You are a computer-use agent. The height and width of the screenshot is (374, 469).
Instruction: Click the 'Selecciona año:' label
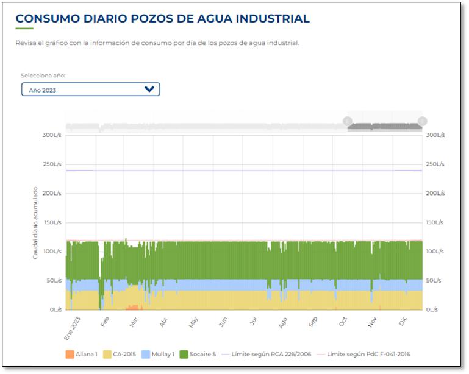pos(43,76)
